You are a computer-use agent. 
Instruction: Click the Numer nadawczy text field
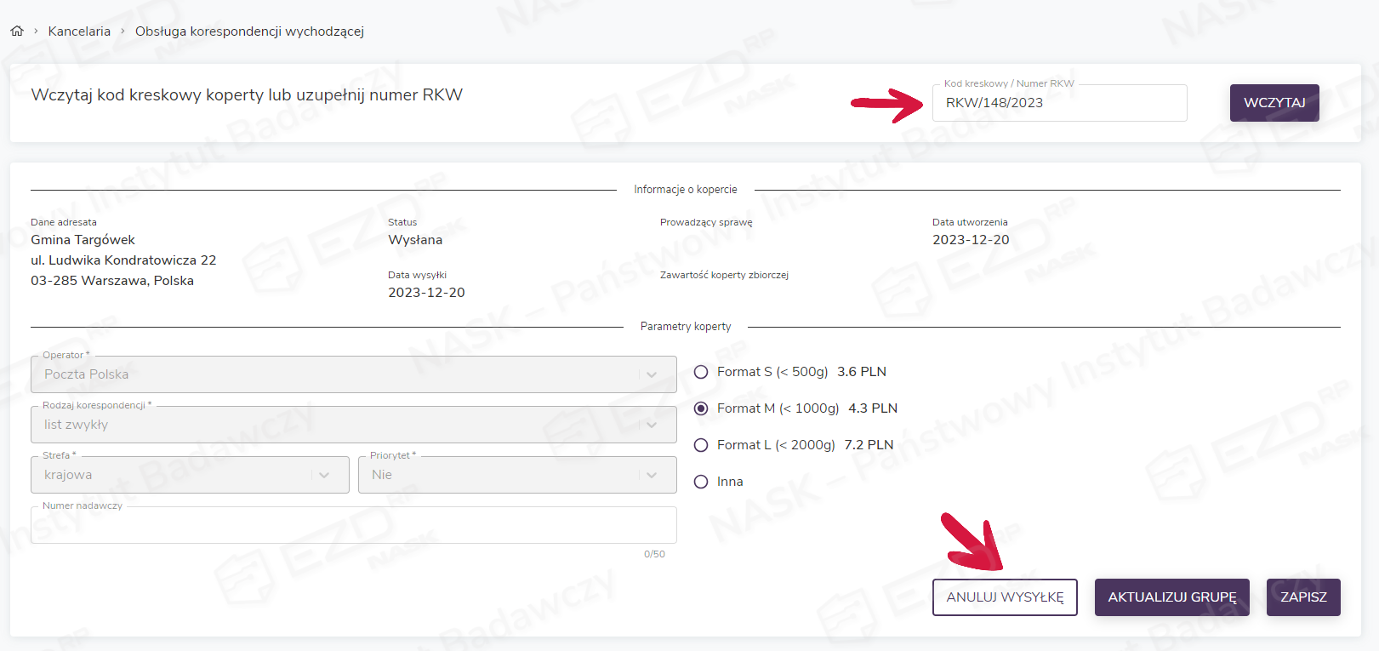click(x=353, y=526)
